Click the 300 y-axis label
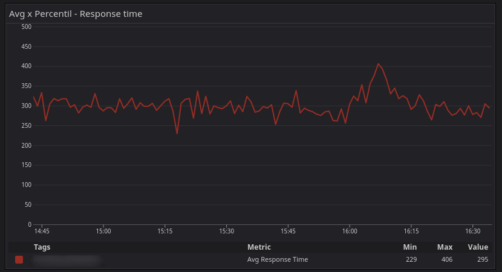The width and height of the screenshot is (502, 272). [x=26, y=106]
